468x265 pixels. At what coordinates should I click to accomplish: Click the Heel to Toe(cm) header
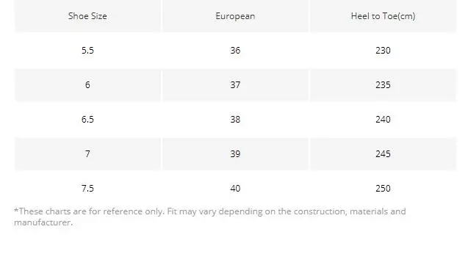pyautogui.click(x=383, y=16)
